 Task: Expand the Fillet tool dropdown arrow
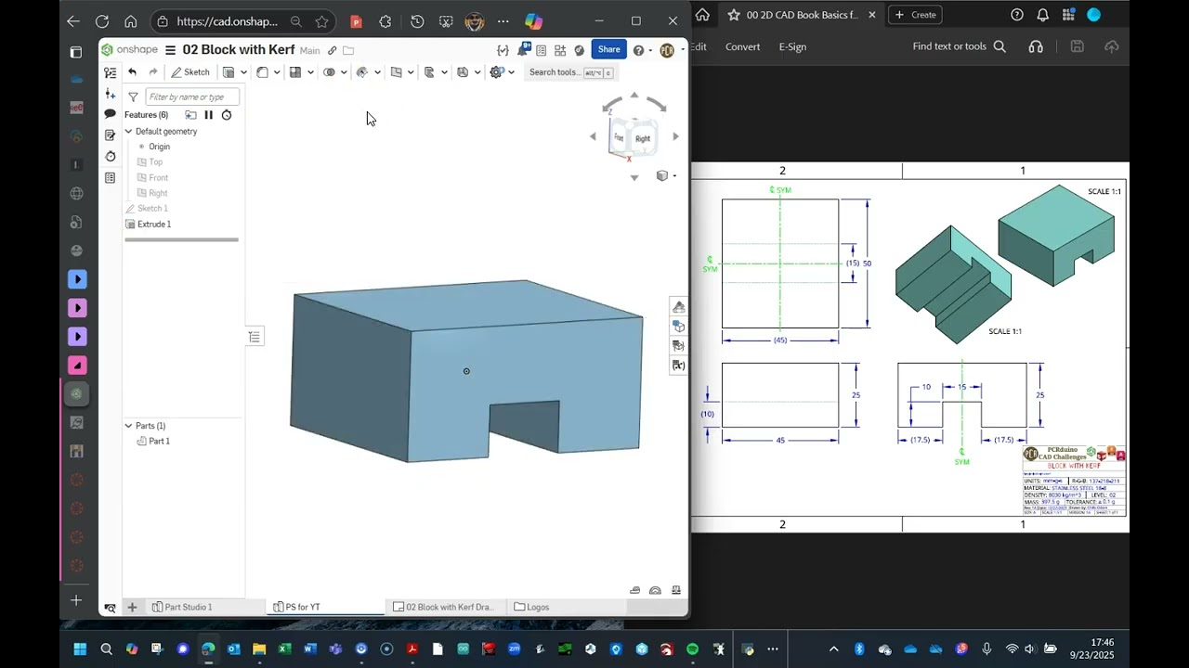277,72
